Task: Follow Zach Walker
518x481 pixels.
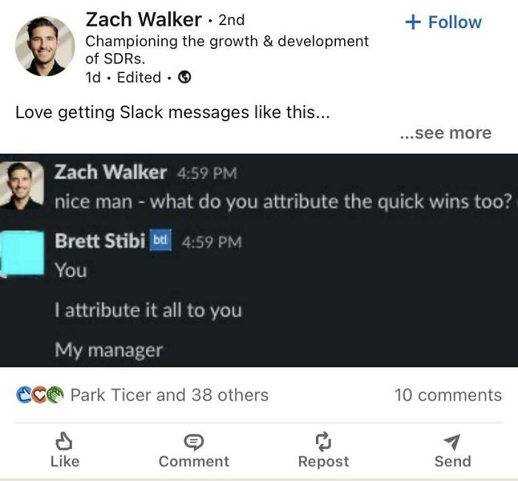Action: [x=444, y=22]
